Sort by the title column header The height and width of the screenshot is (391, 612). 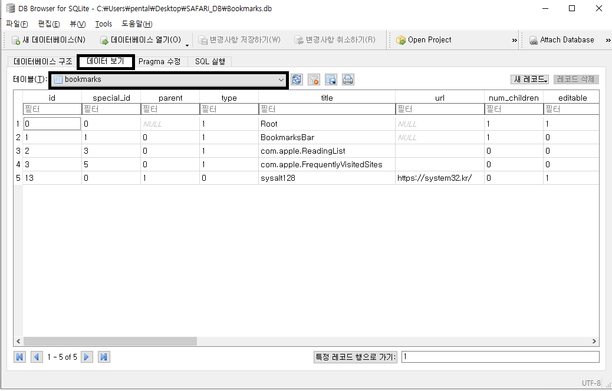coord(327,98)
